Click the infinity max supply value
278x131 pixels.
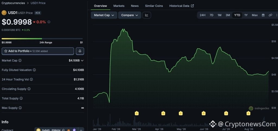tap(83, 108)
